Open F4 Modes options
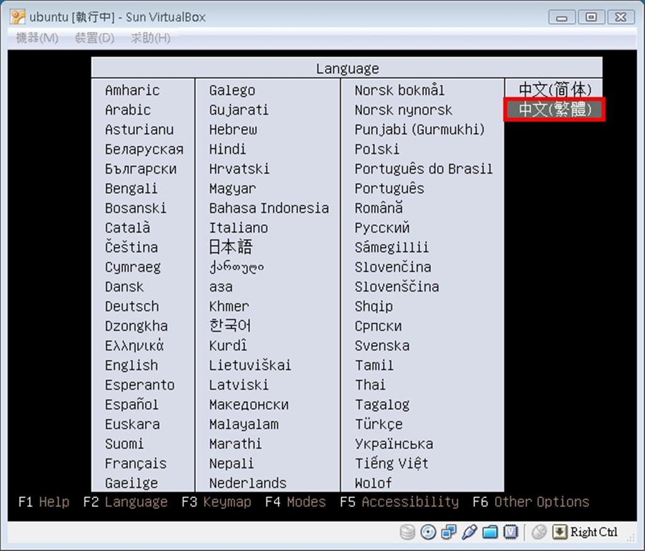The width and height of the screenshot is (645, 551). [x=295, y=502]
